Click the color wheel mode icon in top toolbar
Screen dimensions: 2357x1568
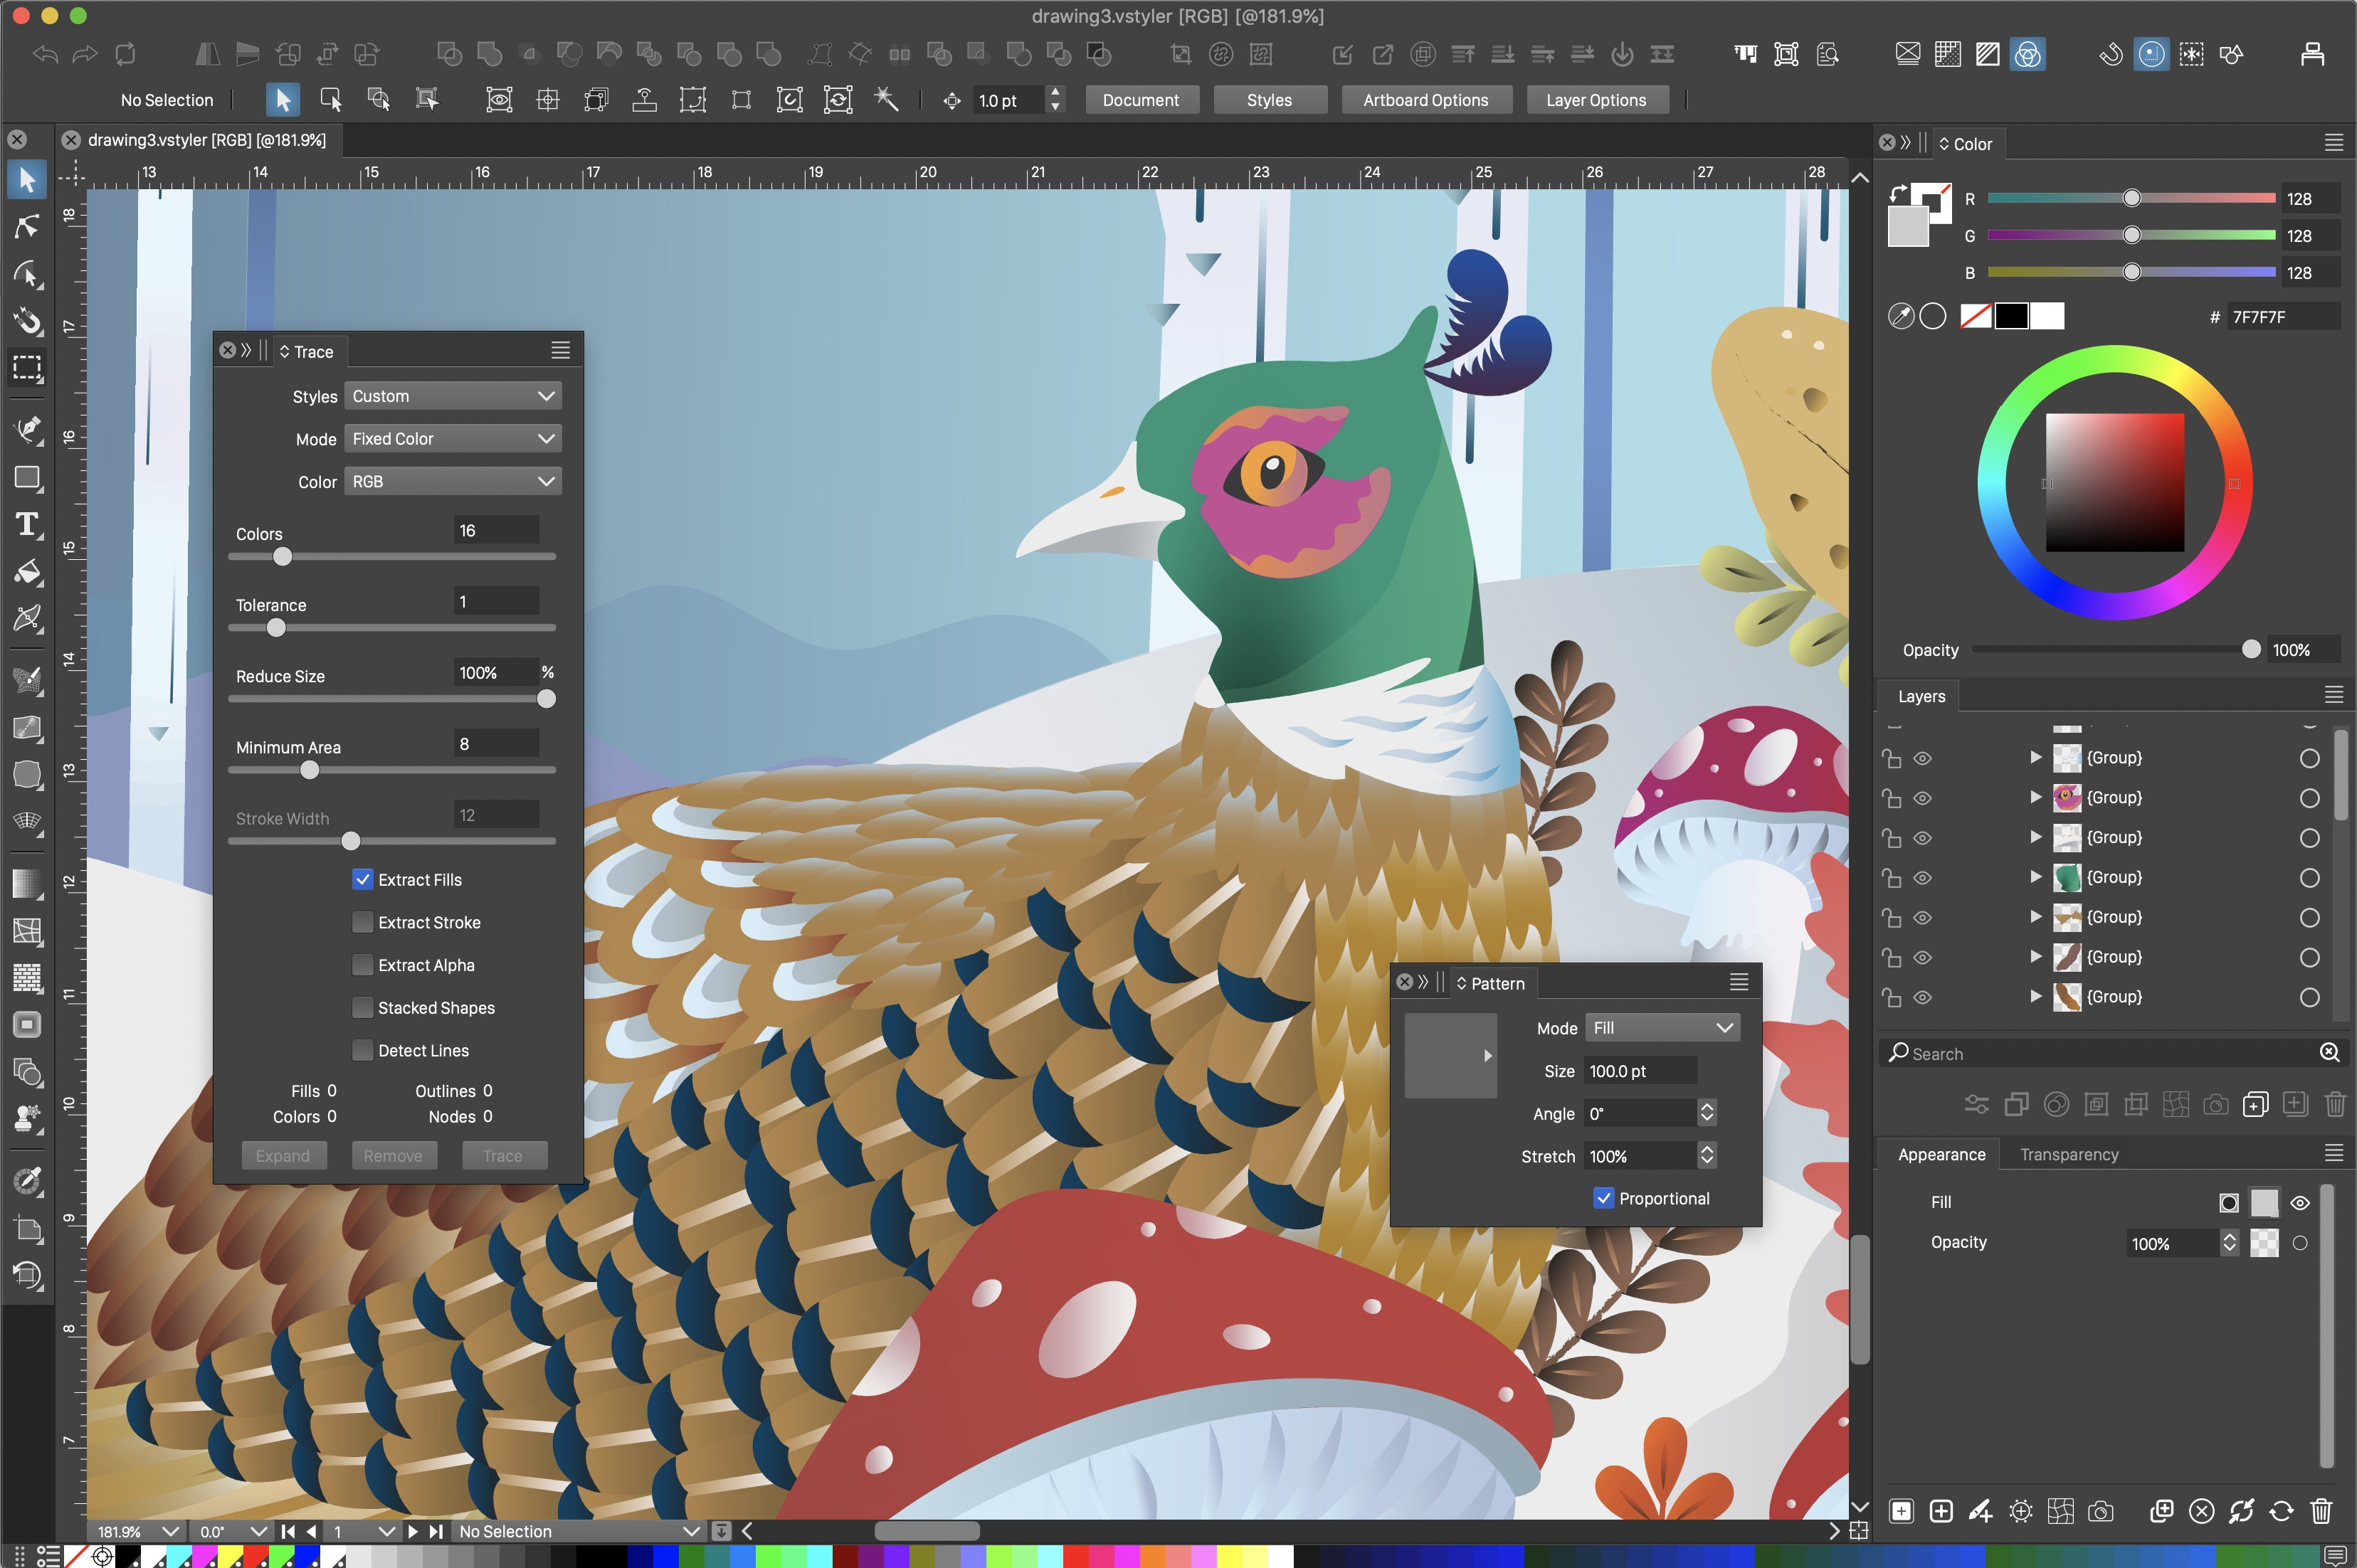coord(2028,54)
